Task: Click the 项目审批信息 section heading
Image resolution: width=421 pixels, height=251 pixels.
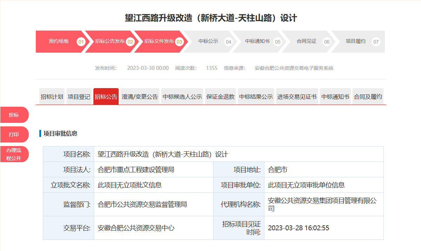Action: click(60, 133)
